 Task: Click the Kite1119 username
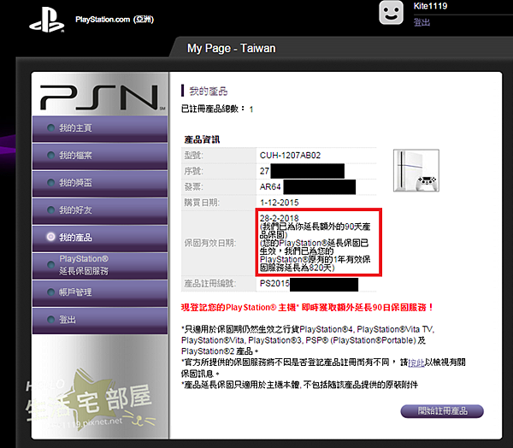click(x=430, y=6)
